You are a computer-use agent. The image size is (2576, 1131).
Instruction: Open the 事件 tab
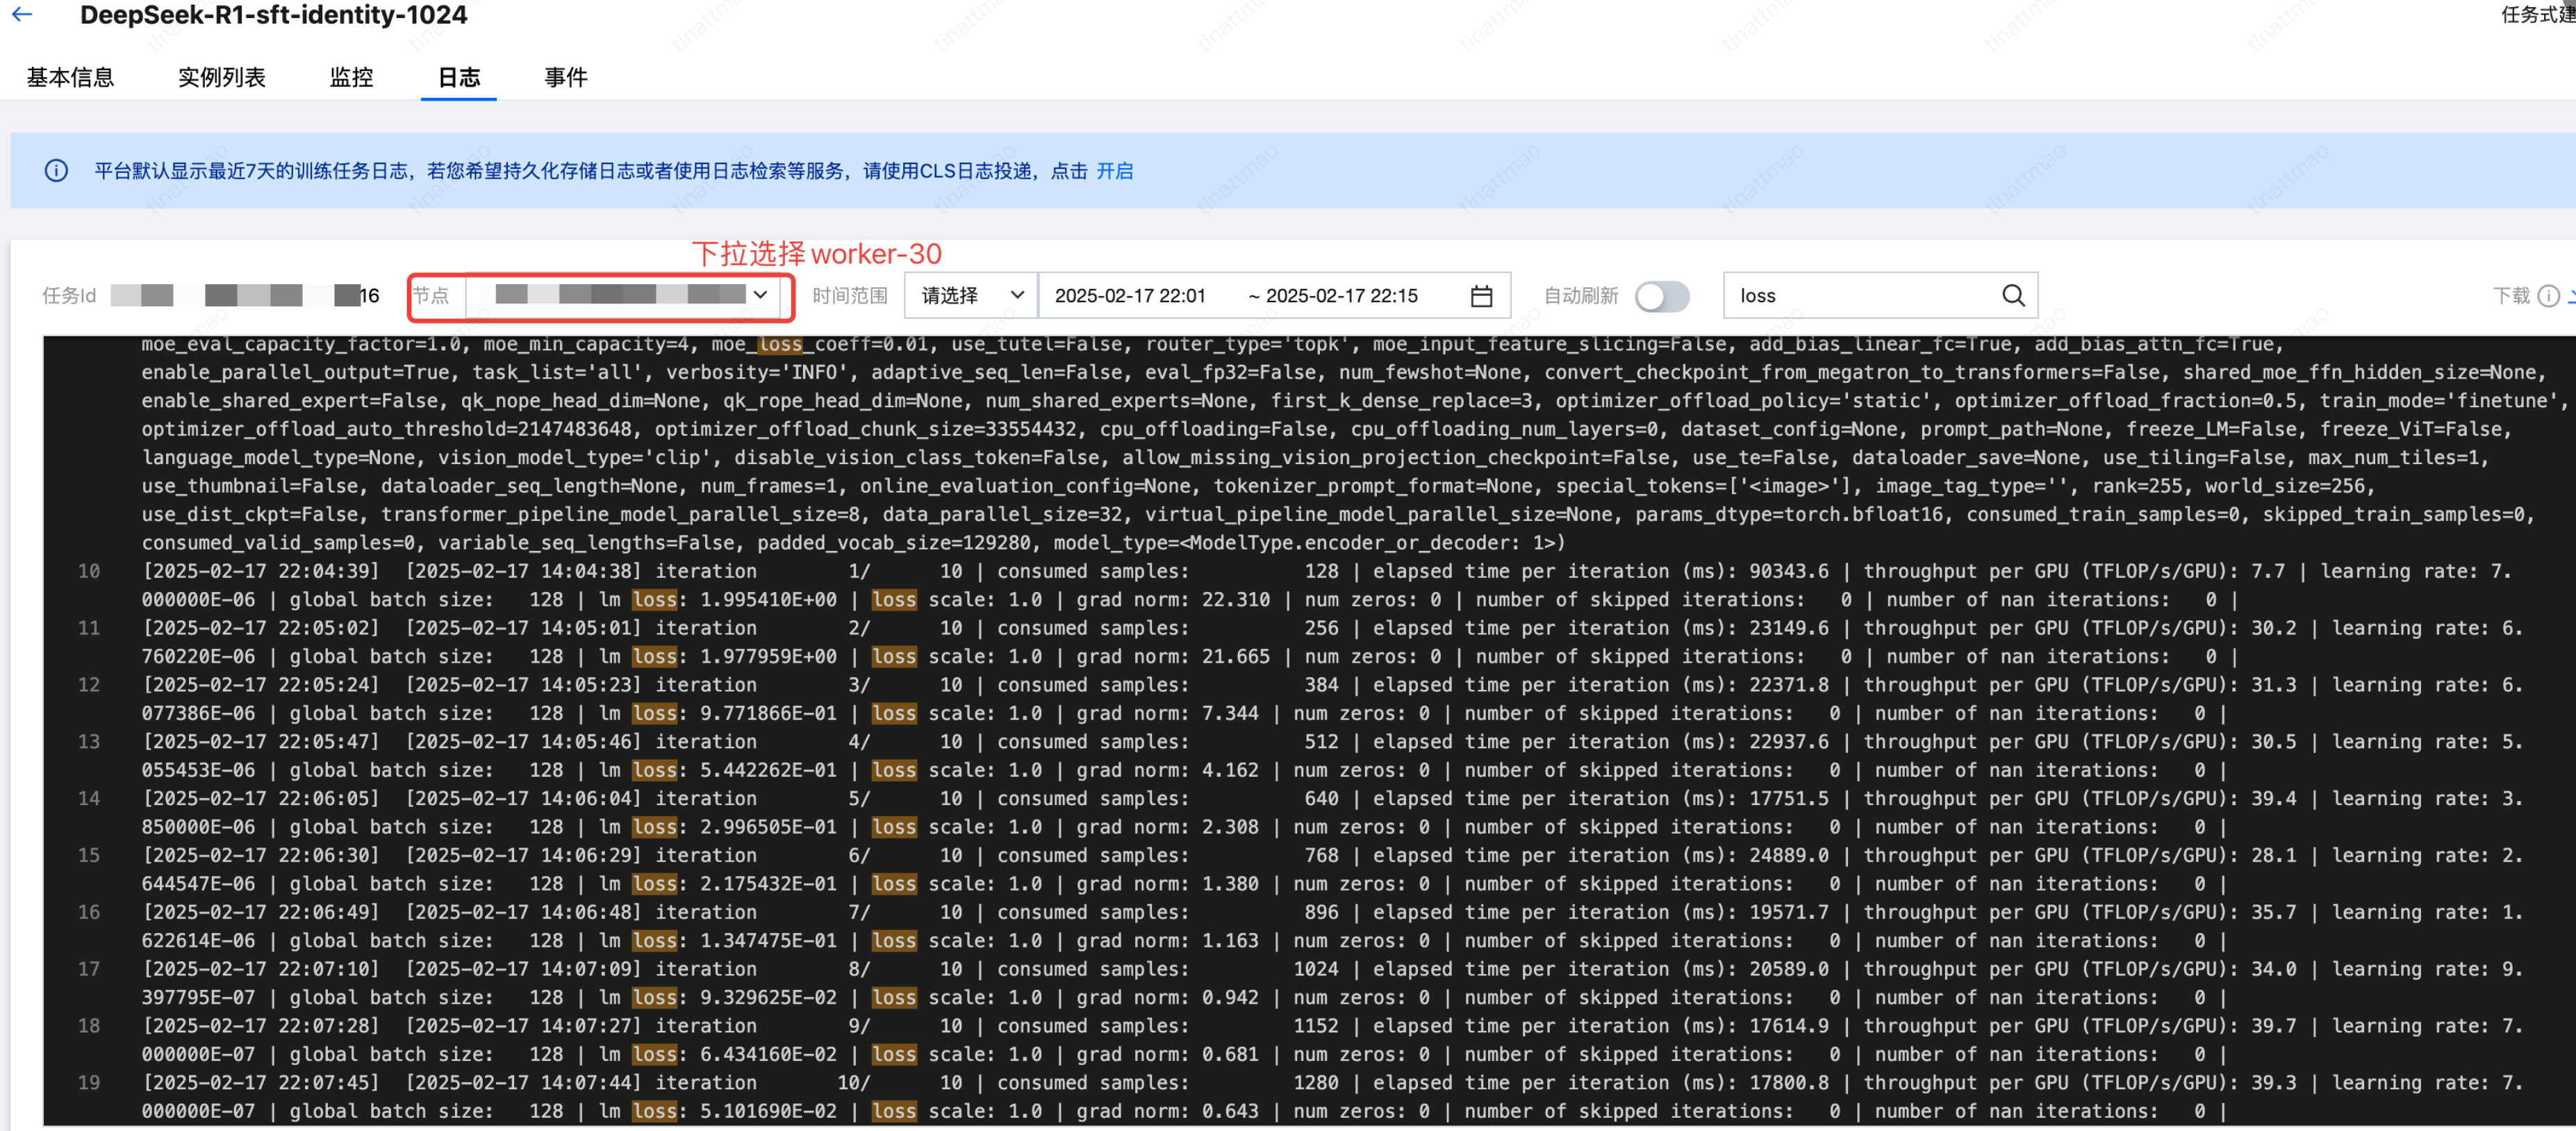[x=565, y=77]
